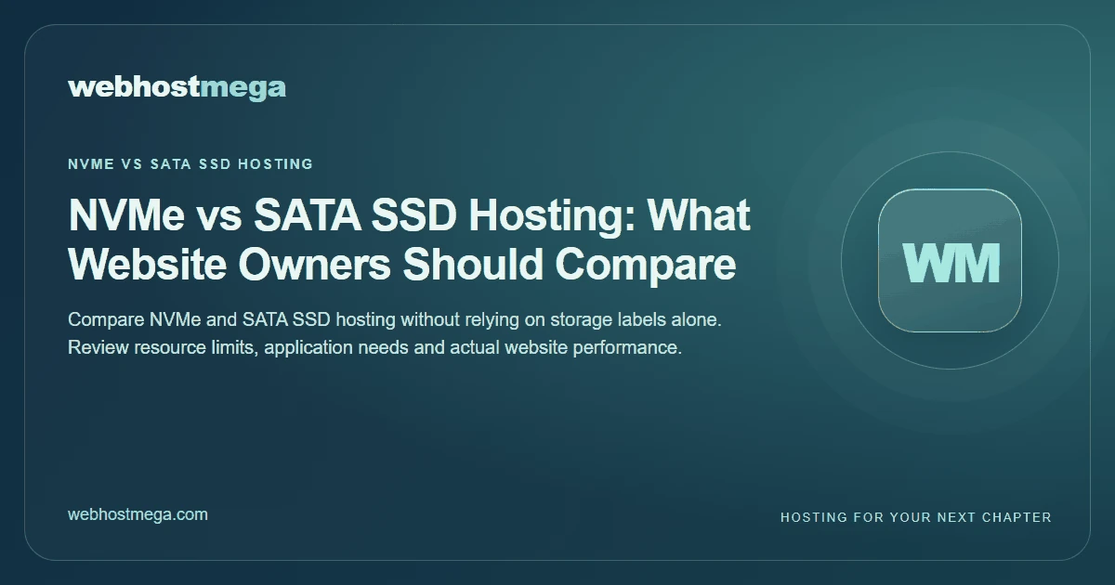
Task: Click the headline 'NVMe vs SATA SSD Hosting: What Website Owners Should Compare'
Action: point(409,240)
